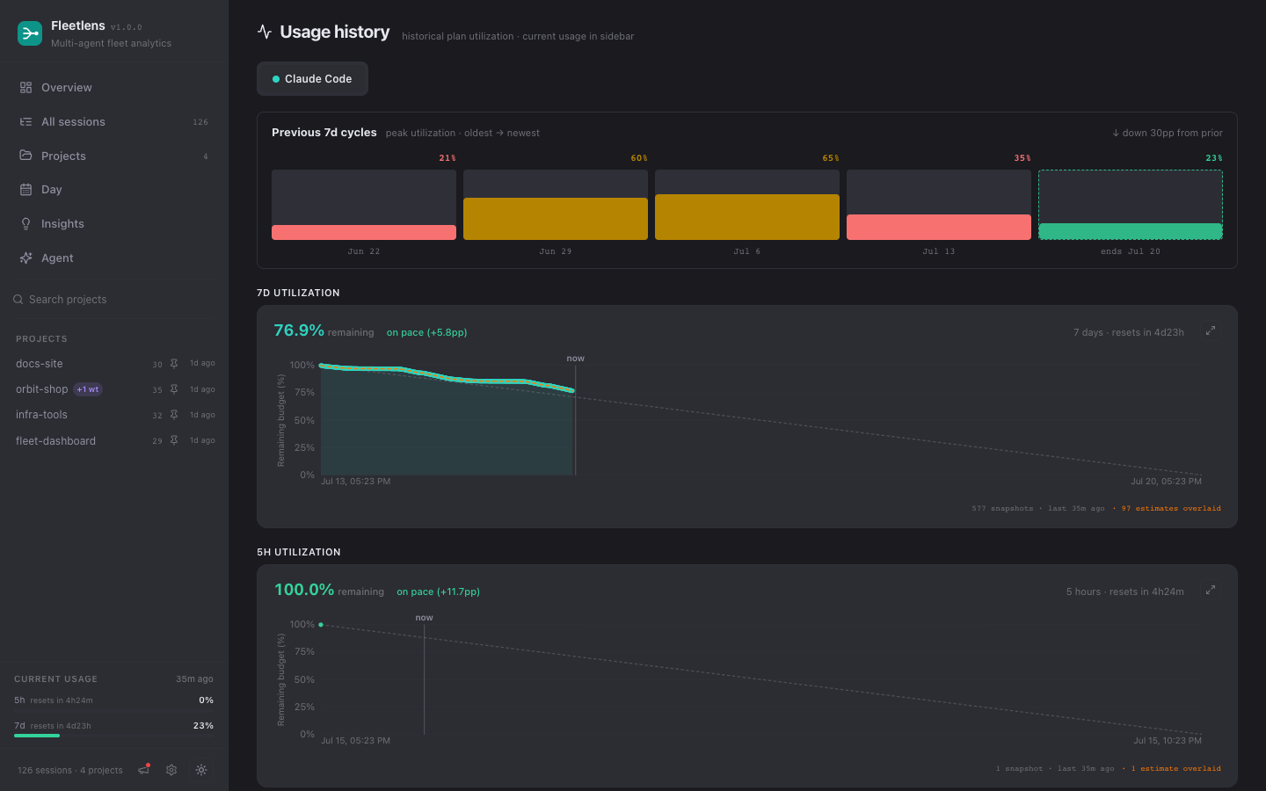Viewport: 1266px width, 791px height.
Task: Open Projects in the sidebar
Action: point(114,156)
